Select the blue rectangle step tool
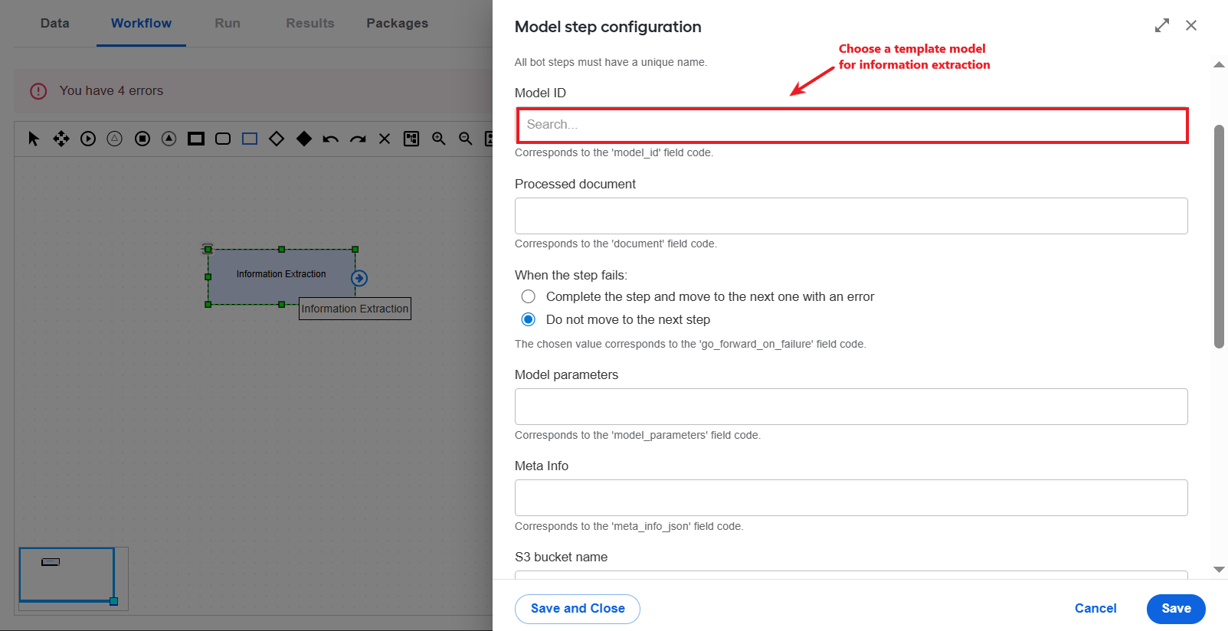1228x631 pixels. click(250, 139)
